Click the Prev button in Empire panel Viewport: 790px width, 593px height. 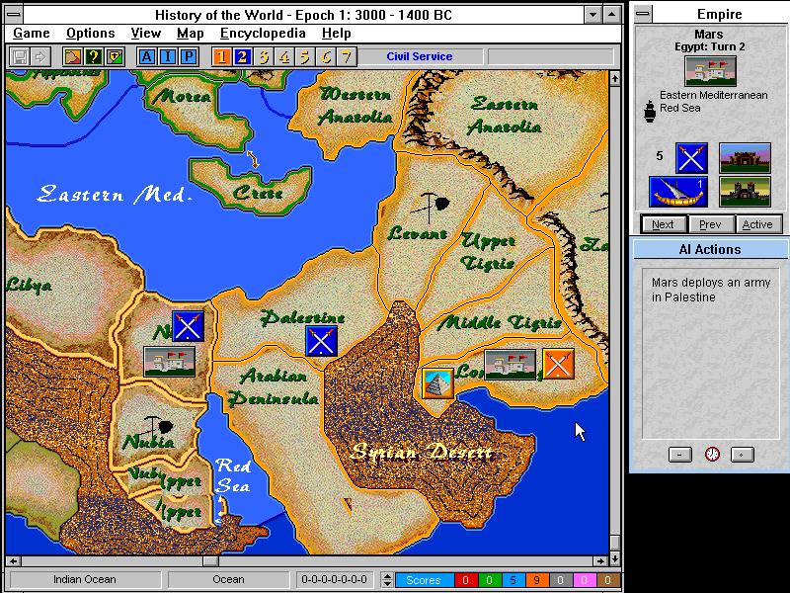(x=710, y=224)
